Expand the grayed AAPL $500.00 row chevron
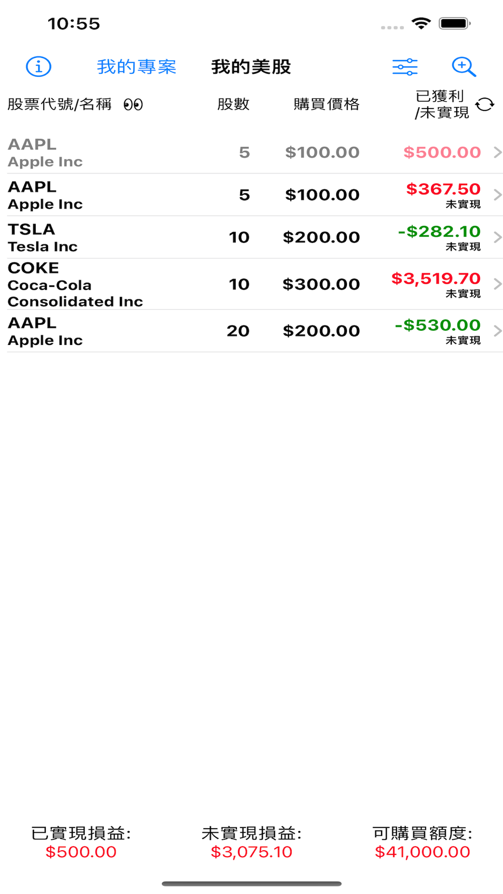Screen dimensions: 503x894 [x=497, y=152]
